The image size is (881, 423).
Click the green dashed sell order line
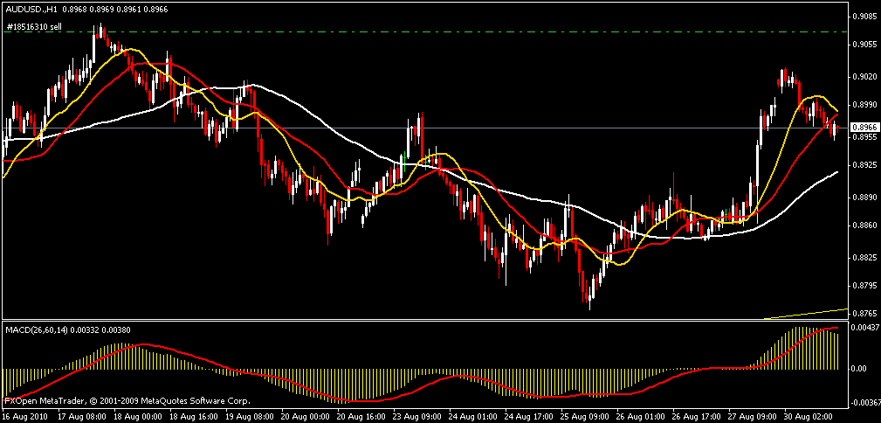pos(424,32)
